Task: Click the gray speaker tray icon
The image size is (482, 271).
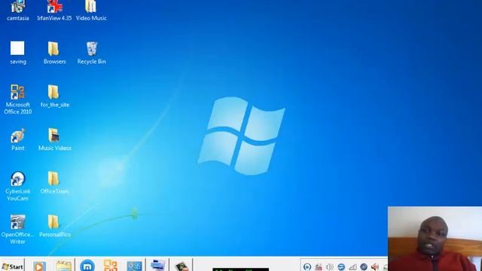Action: click(x=330, y=267)
